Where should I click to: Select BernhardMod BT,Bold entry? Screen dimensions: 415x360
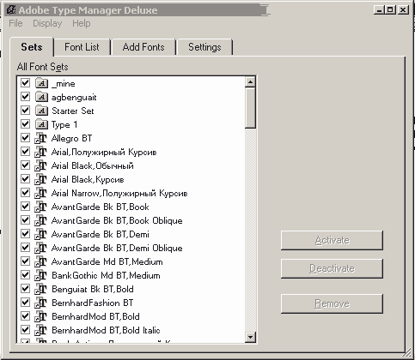95,316
